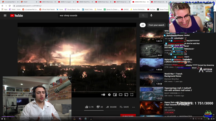Open Bounty Board bookmark
The width and height of the screenshot is (216, 121).
tap(73, 9)
